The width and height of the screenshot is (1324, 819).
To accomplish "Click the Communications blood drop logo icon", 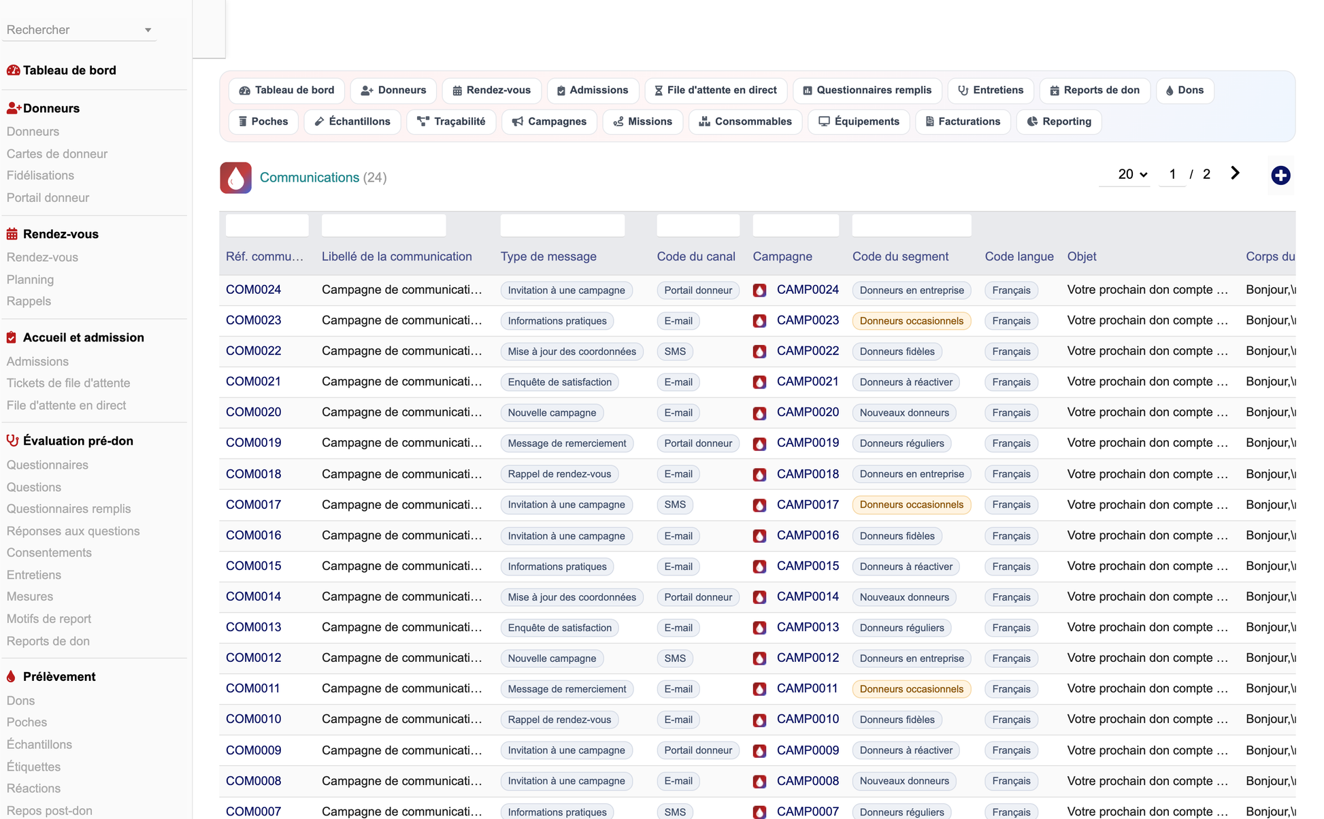I will (235, 178).
